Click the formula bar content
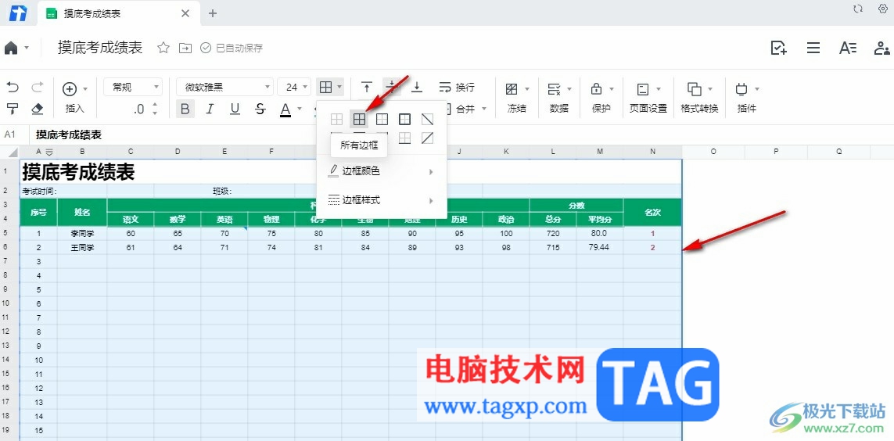The image size is (894, 441). coord(69,135)
